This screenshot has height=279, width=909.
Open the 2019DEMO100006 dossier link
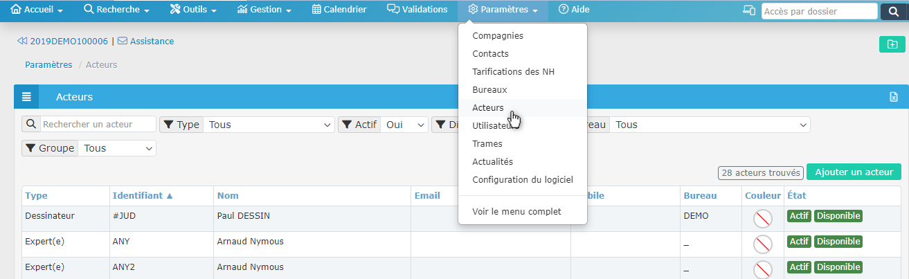coord(69,41)
